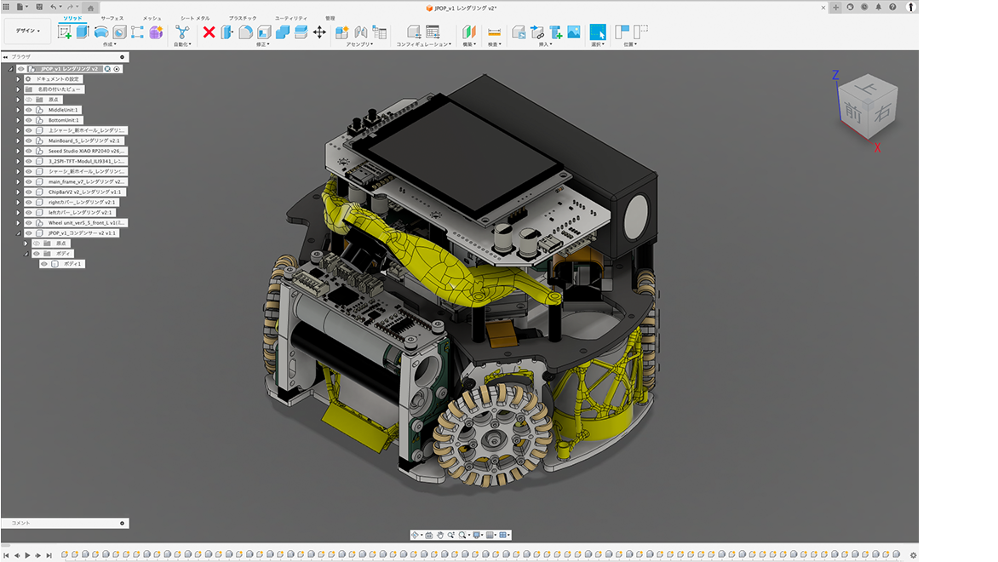Expand the ドキュメントの設定 tree node

(18, 79)
